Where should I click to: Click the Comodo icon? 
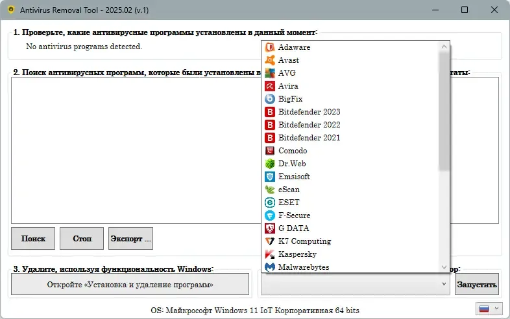coord(270,151)
